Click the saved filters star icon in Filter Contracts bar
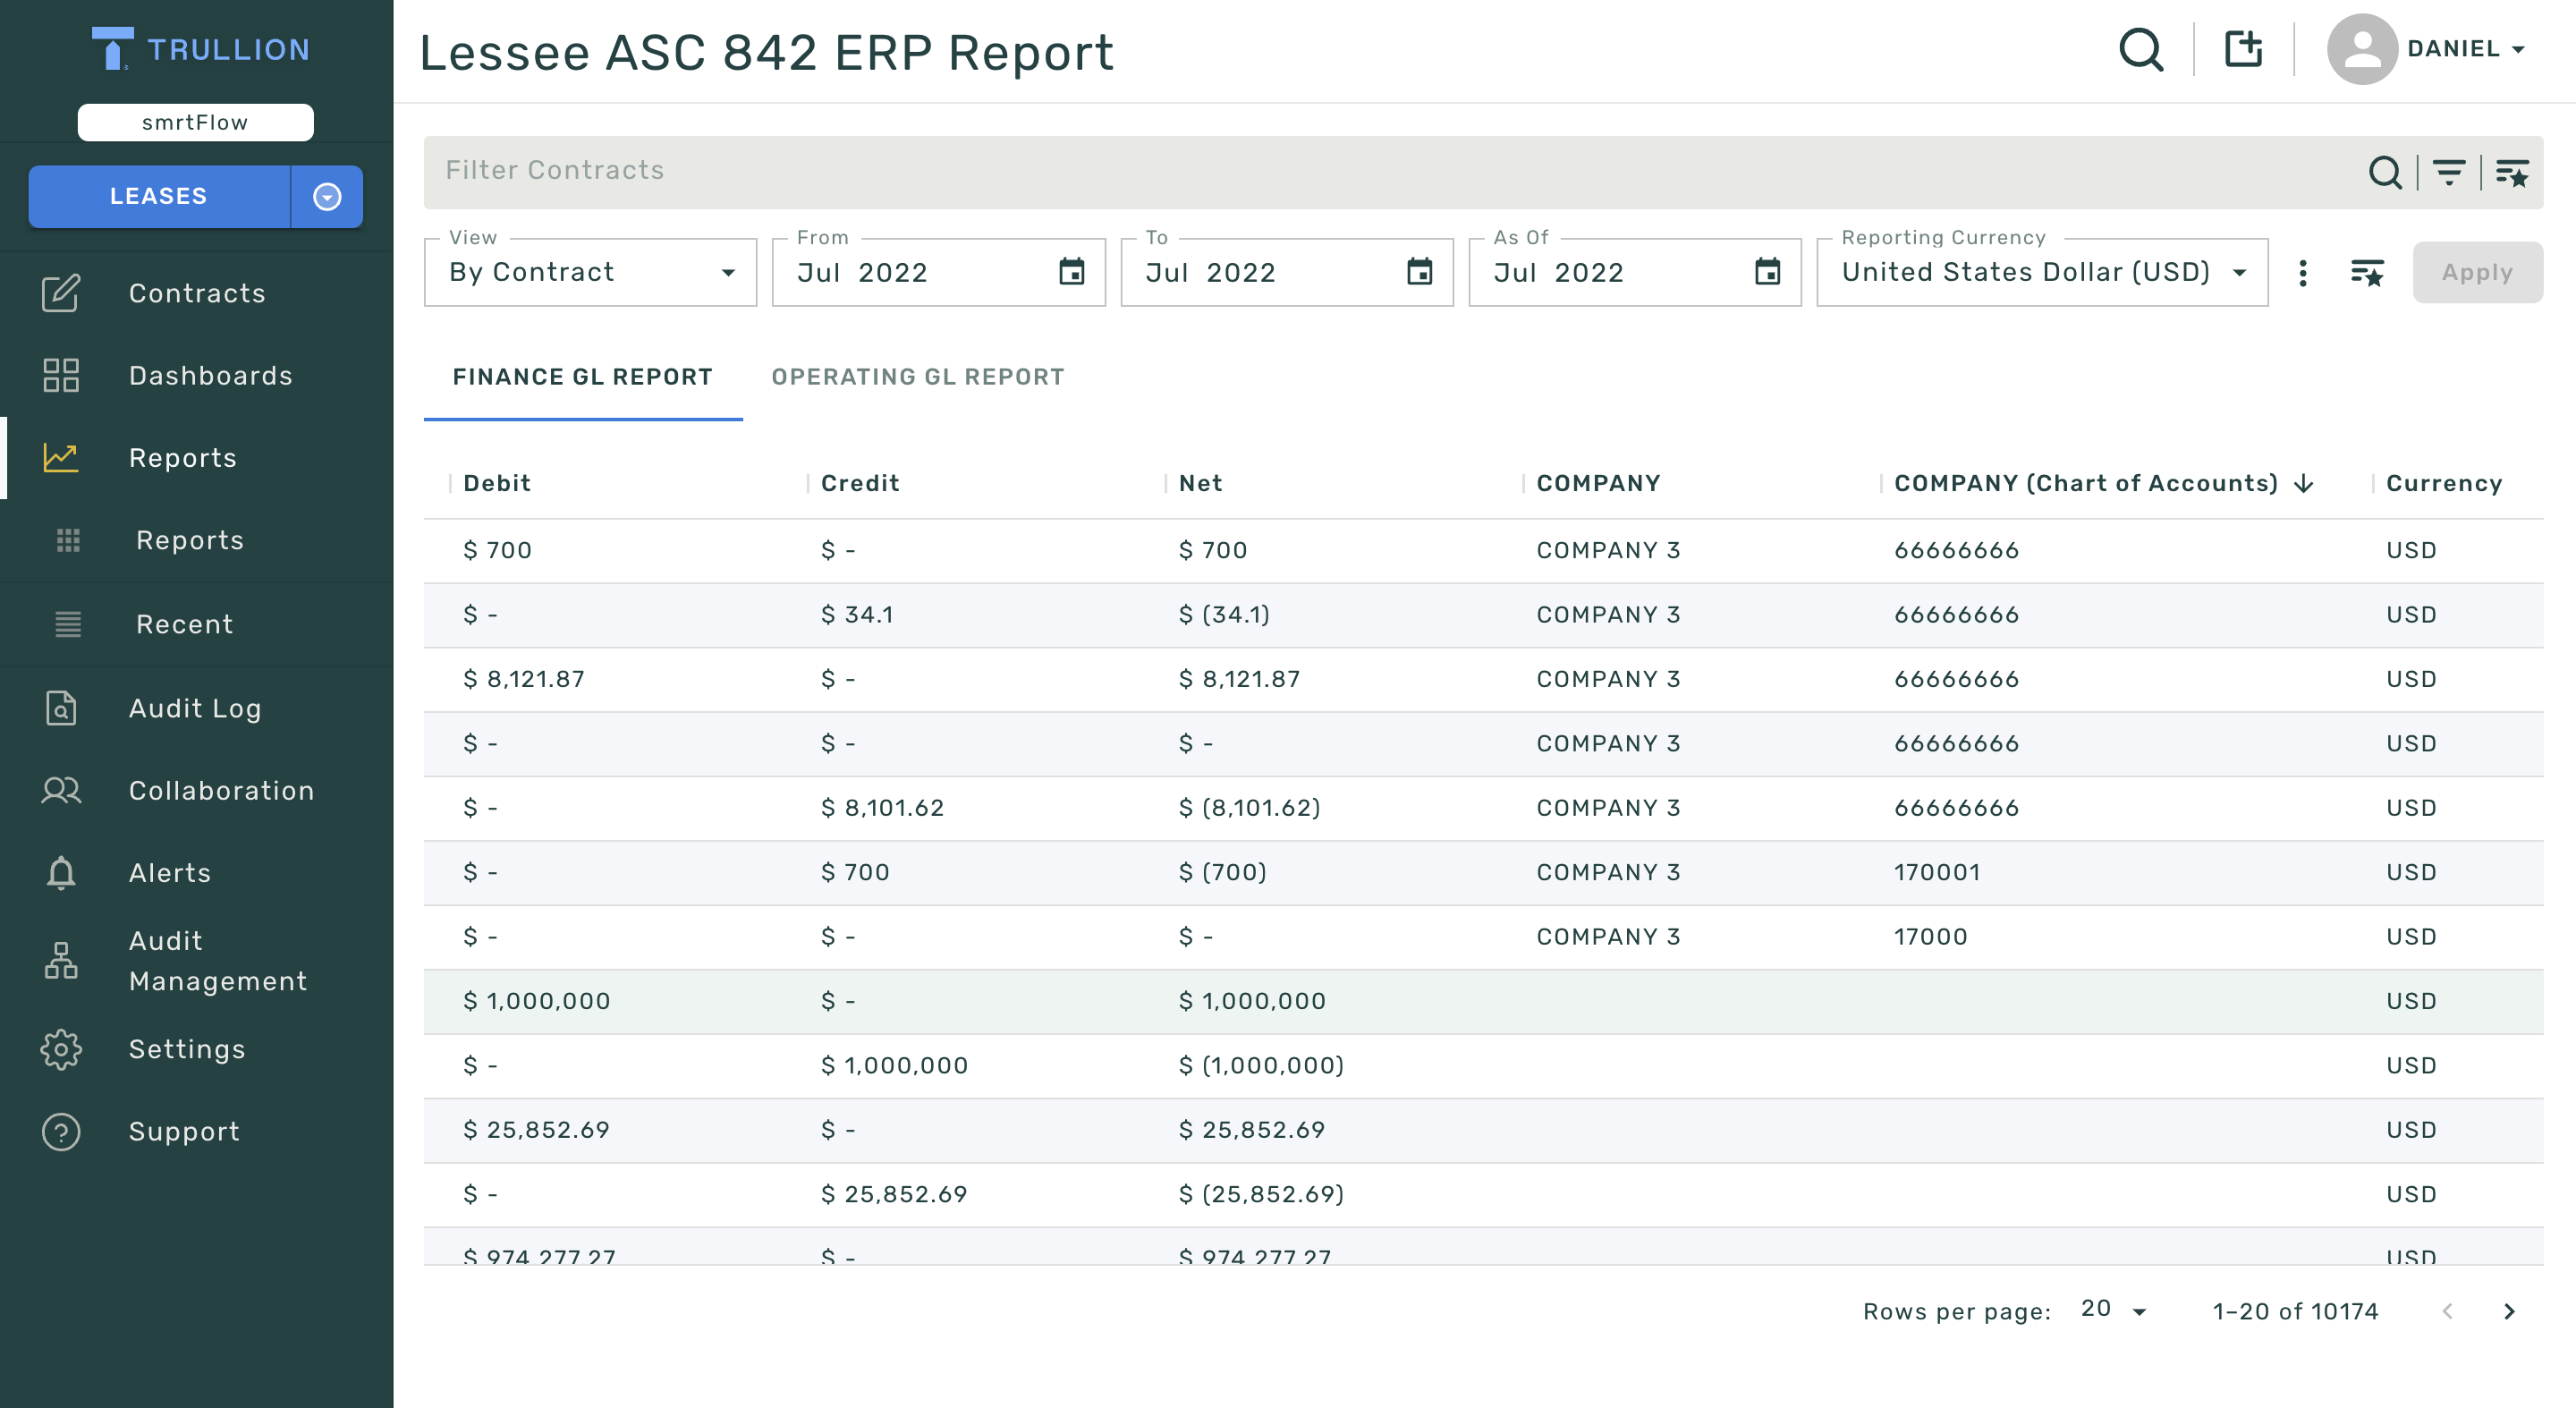 pos(2511,172)
